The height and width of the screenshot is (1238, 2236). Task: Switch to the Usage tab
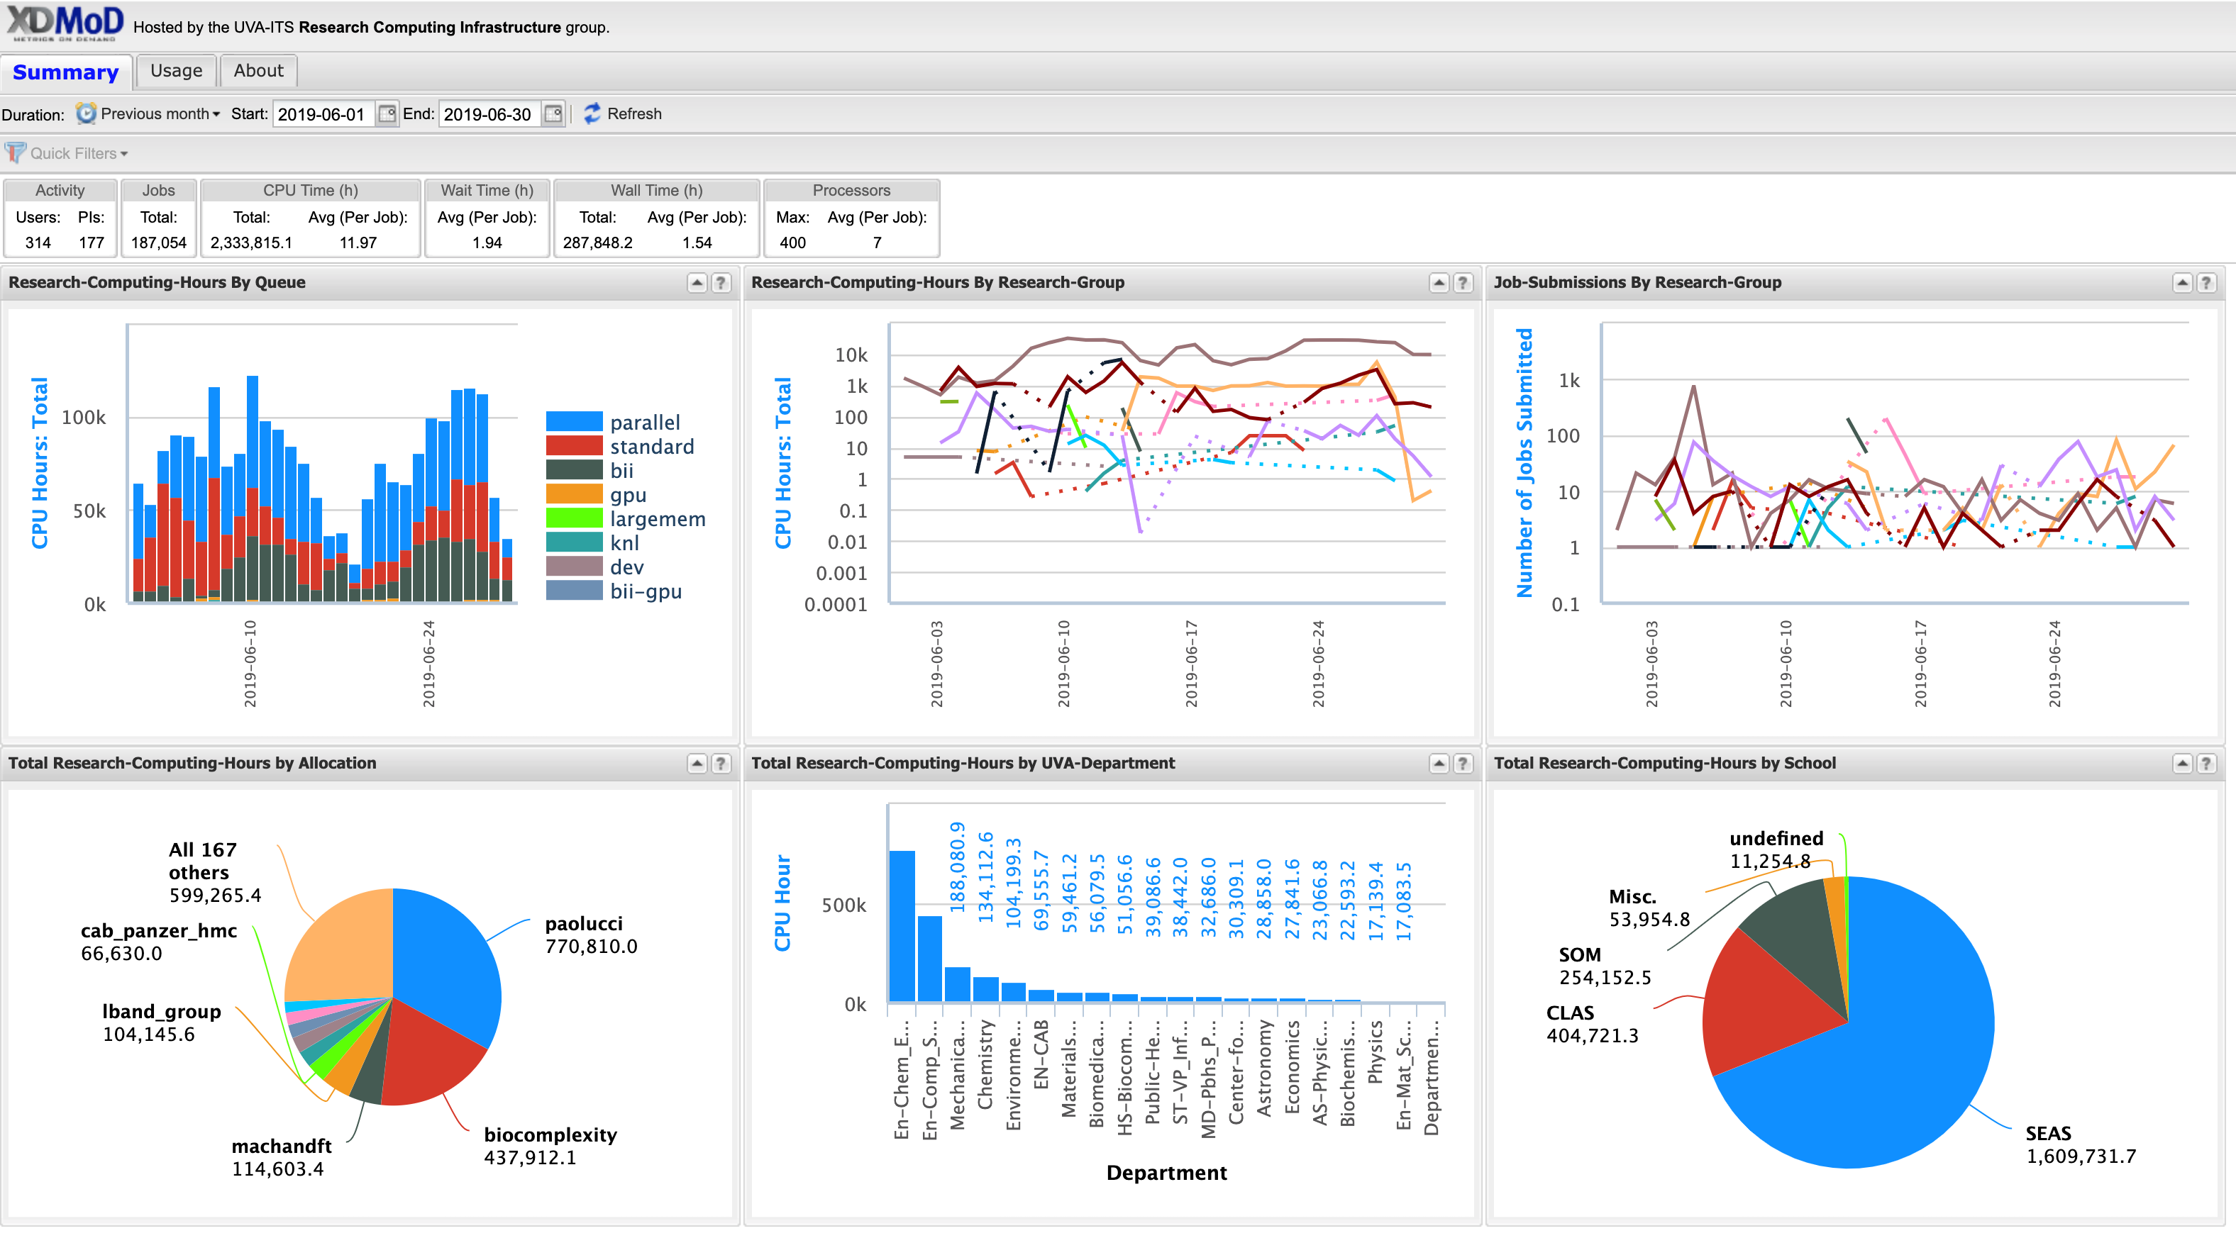176,71
